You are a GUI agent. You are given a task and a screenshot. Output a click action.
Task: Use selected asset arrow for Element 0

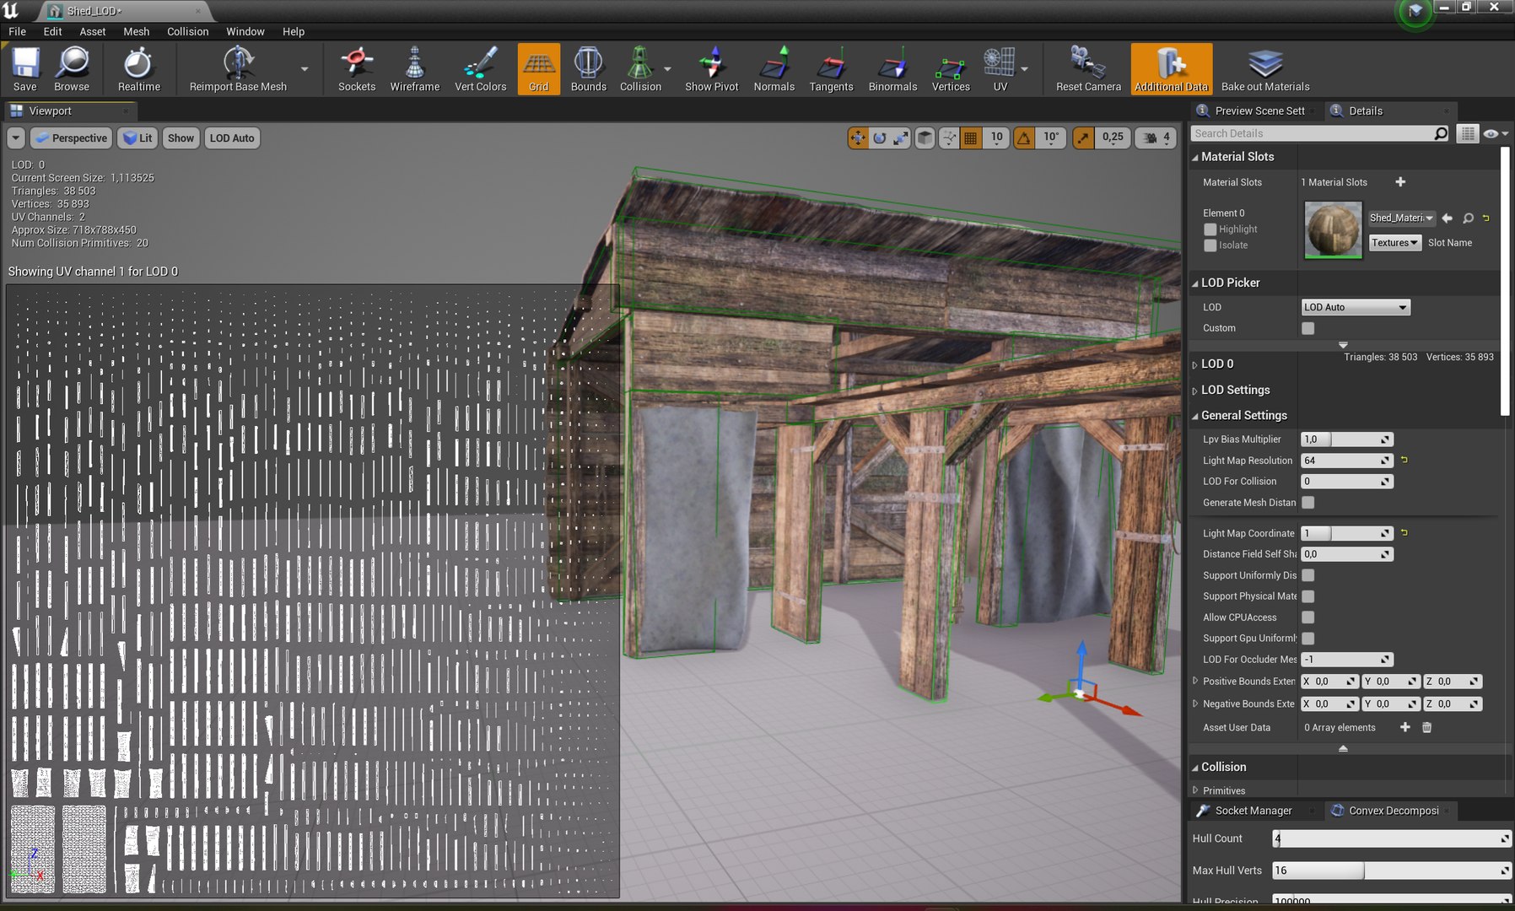click(1448, 218)
